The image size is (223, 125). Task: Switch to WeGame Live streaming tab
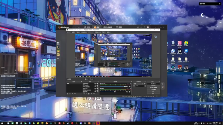click(119, 27)
